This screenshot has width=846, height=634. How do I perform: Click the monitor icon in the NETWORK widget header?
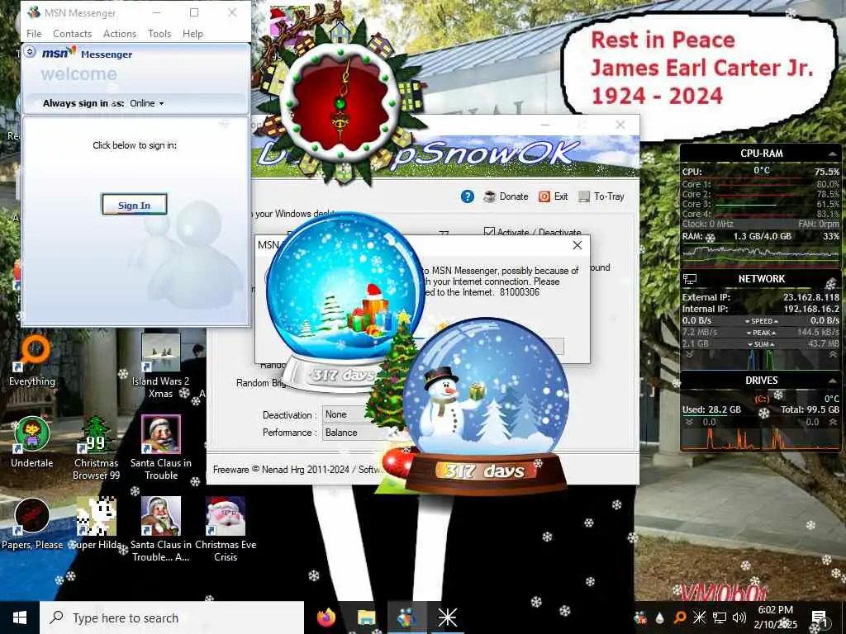pos(690,279)
